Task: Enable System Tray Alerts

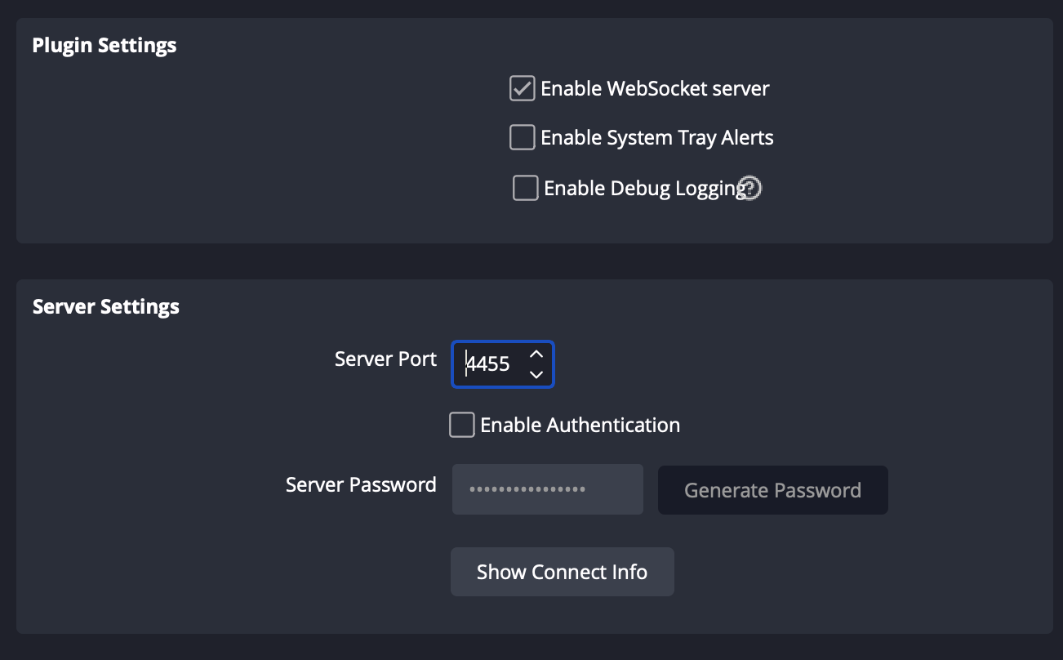Action: coord(522,137)
